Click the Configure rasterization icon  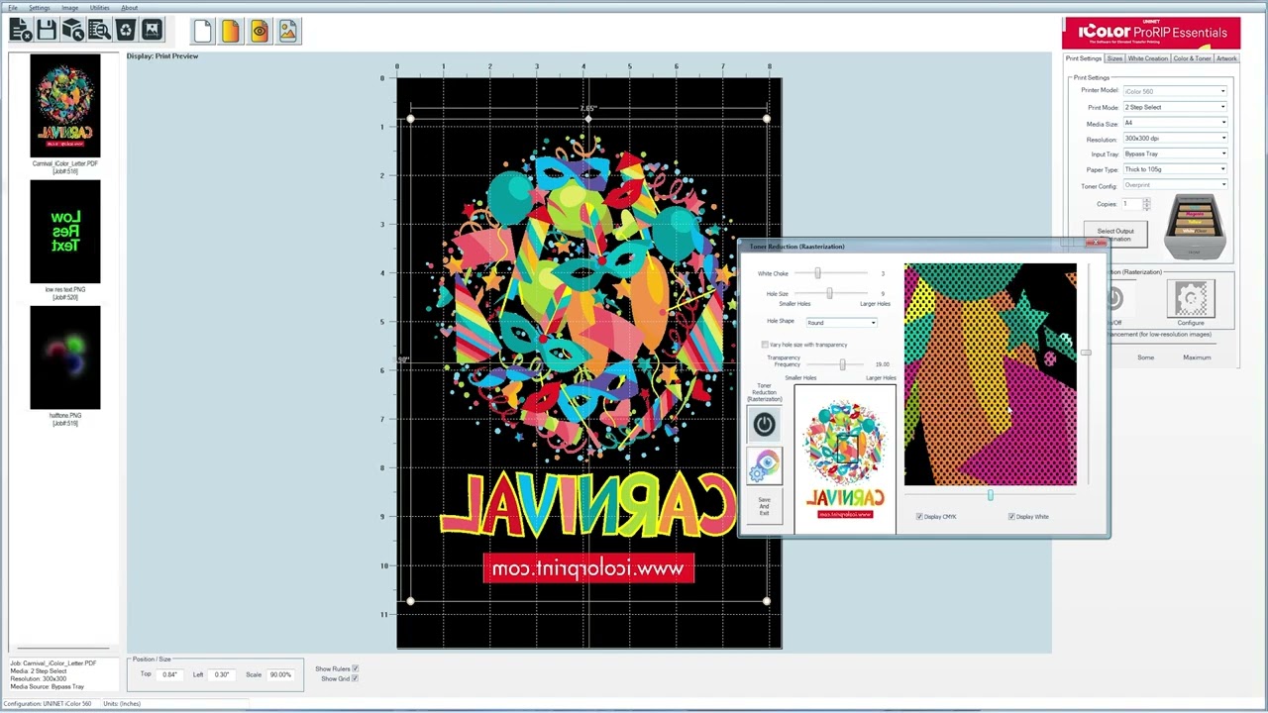pos(1191,299)
